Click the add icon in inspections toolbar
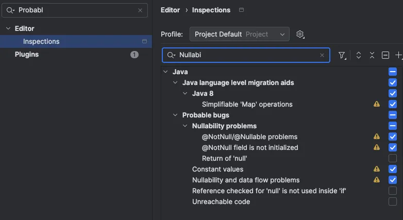Viewport: 403px width, 220px height. coord(398,56)
